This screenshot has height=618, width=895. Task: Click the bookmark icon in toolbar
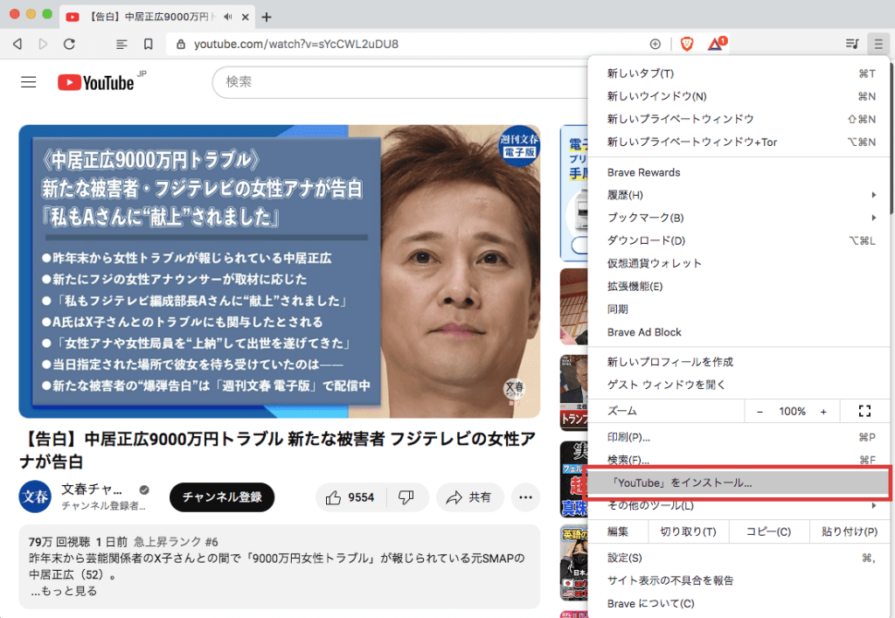click(149, 44)
